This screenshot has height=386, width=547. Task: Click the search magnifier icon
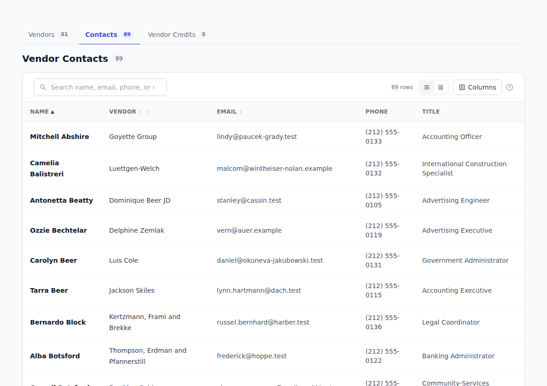[x=43, y=87]
